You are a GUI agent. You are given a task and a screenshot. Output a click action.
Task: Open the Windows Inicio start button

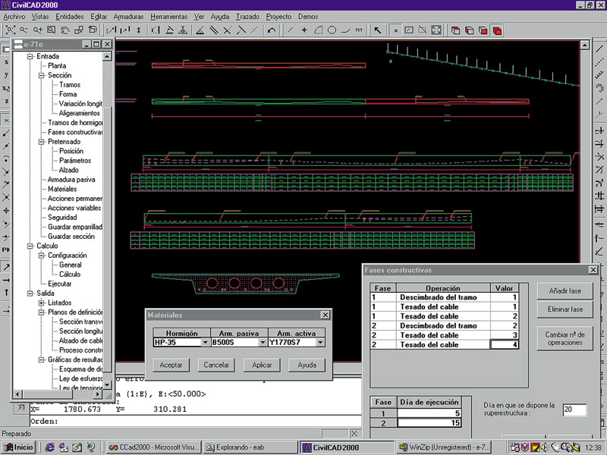[19, 447]
